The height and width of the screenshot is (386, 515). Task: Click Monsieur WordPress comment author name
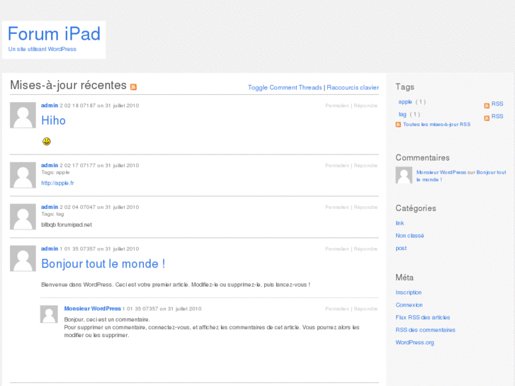92,309
